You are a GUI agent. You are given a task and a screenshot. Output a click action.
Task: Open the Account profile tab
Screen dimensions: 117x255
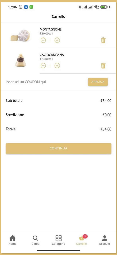pyautogui.click(x=105, y=240)
